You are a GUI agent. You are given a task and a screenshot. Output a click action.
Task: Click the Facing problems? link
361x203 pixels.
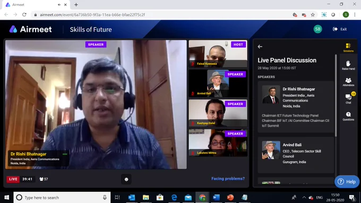228,179
